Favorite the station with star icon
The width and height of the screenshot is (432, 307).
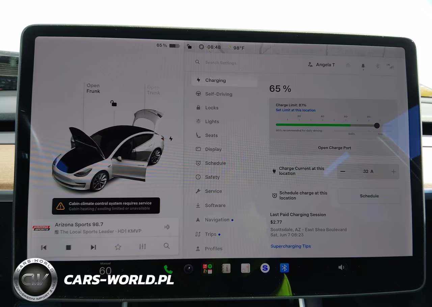pos(118,247)
